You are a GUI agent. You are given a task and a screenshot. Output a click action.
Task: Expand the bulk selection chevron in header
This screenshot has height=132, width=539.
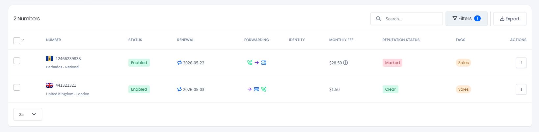tap(23, 40)
